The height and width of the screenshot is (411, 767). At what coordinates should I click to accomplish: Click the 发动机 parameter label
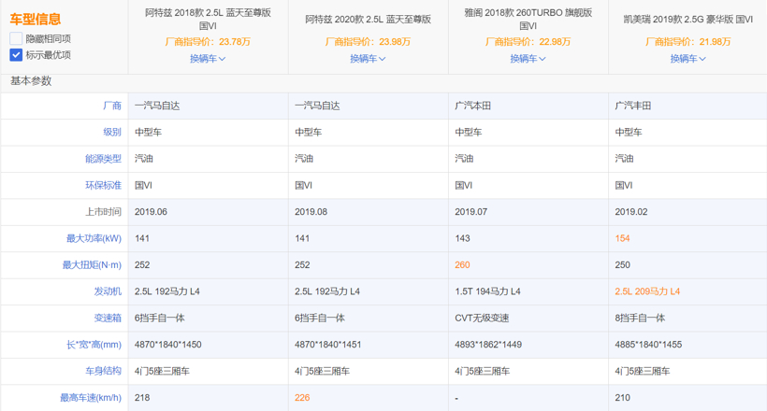tap(108, 291)
